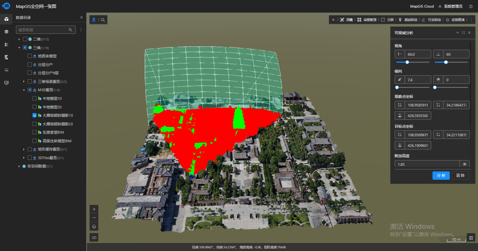The image size is (478, 251).
Task: Open the 测量 measurement tool
Action: (x=347, y=20)
